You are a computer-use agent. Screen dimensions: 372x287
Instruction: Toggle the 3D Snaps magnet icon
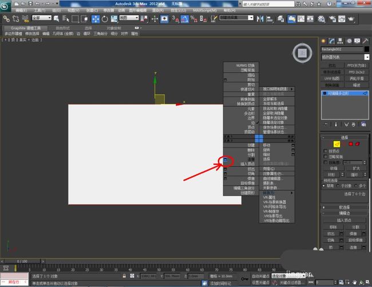[x=176, y=19]
